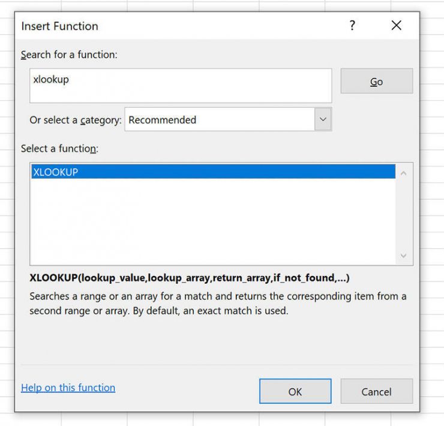
Task: Click the question mark help icon
Action: (x=352, y=26)
